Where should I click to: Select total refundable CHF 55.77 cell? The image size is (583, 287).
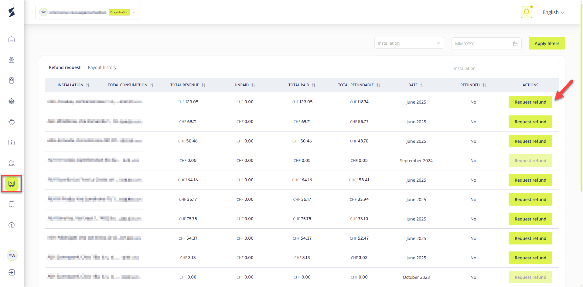(359, 121)
